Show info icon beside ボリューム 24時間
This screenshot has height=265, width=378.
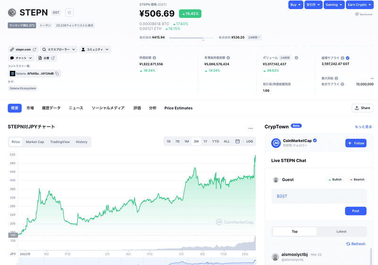297,58
